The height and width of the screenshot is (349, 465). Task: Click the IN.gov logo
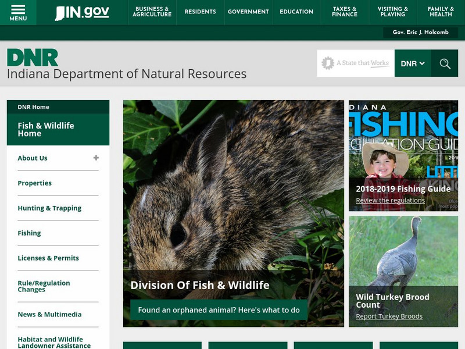(82, 12)
